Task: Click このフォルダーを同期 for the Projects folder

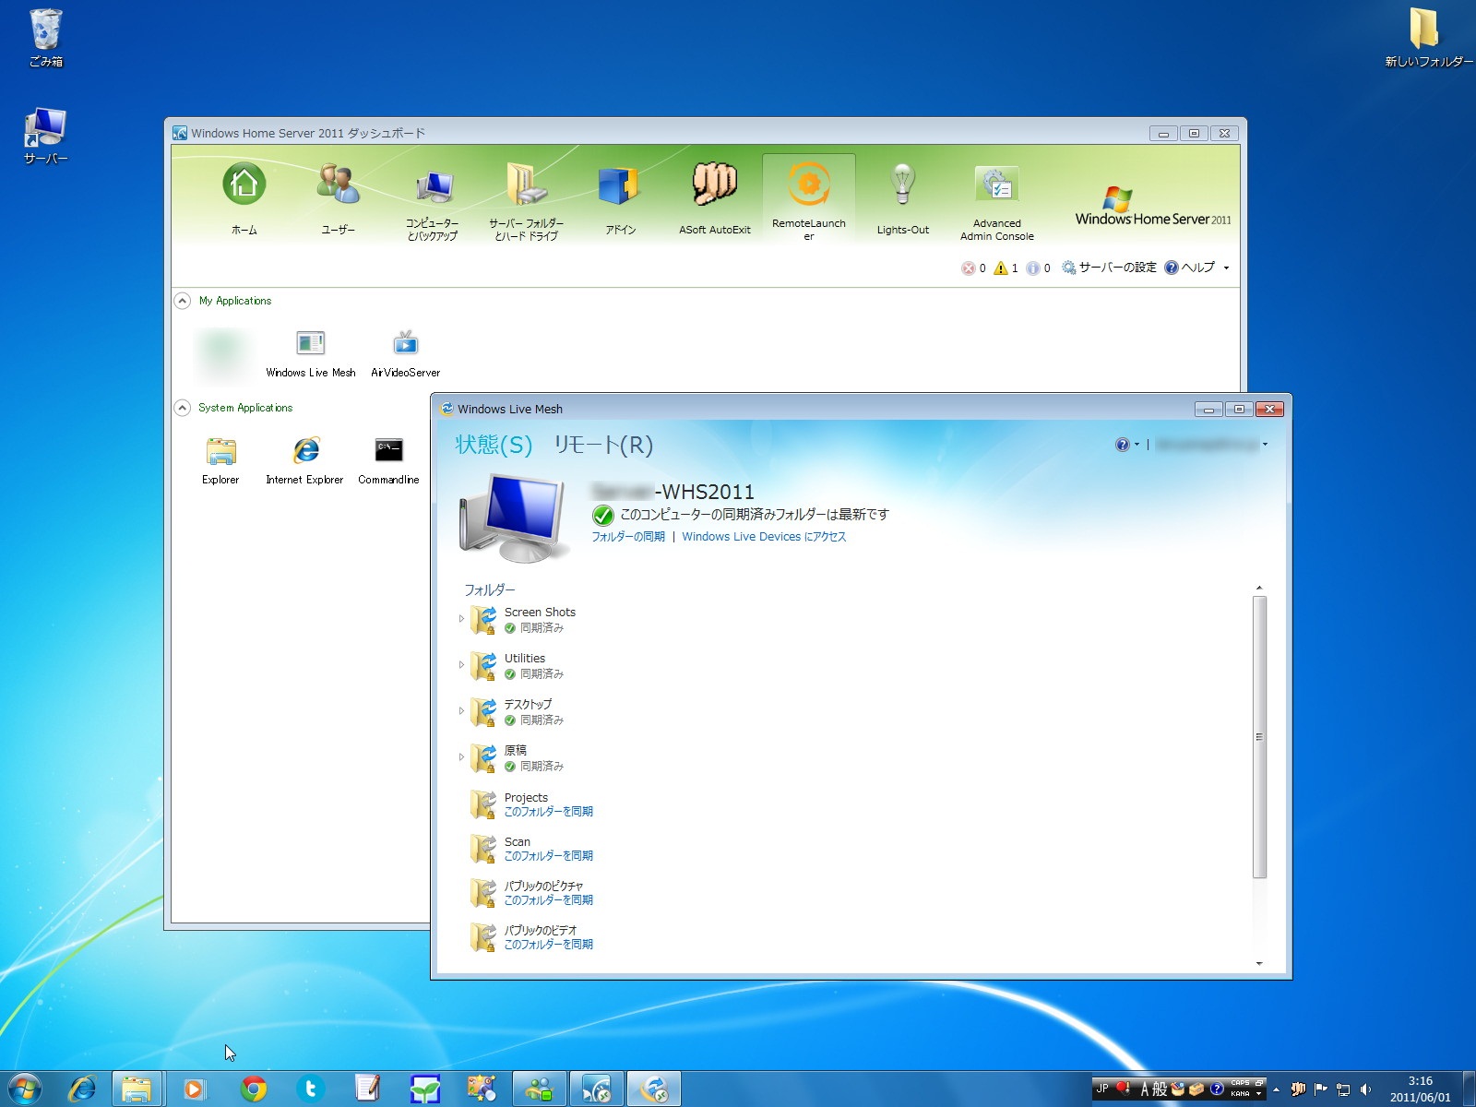Action: [x=548, y=811]
